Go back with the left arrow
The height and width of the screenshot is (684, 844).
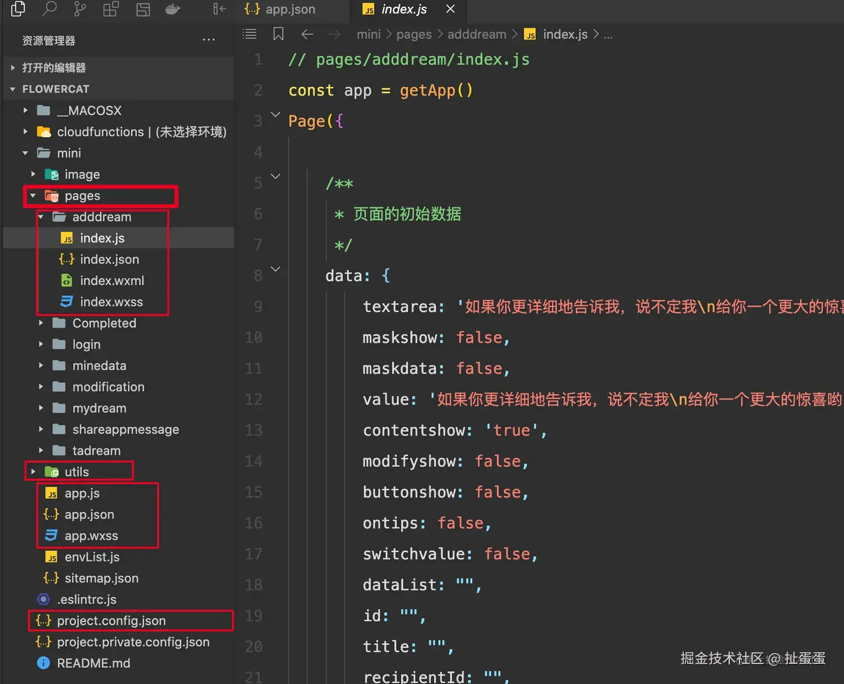[307, 35]
